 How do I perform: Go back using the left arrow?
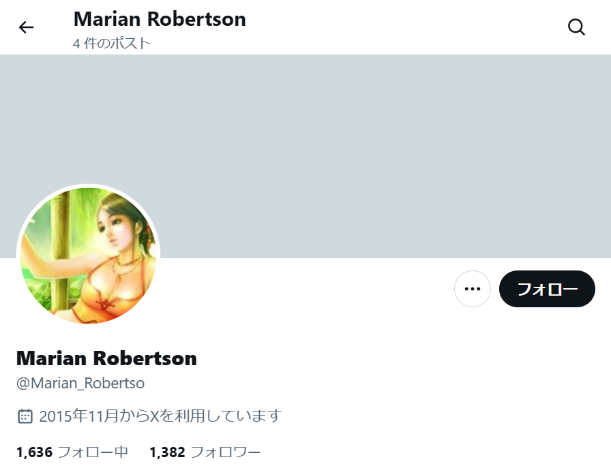27,27
